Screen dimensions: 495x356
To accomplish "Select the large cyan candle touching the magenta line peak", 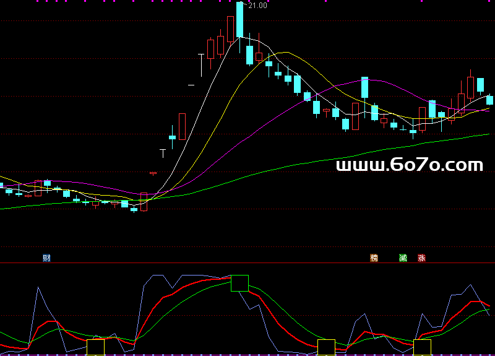I will click(365, 87).
